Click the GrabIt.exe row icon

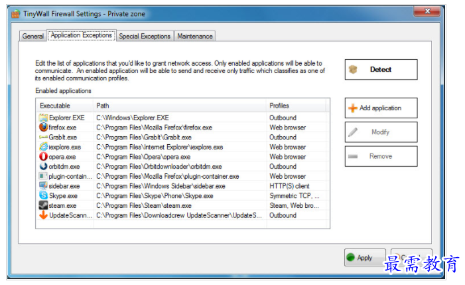[43, 137]
